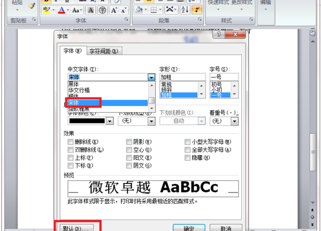Apply character shading icon
The width and height of the screenshot is (321, 231).
tap(91, 10)
